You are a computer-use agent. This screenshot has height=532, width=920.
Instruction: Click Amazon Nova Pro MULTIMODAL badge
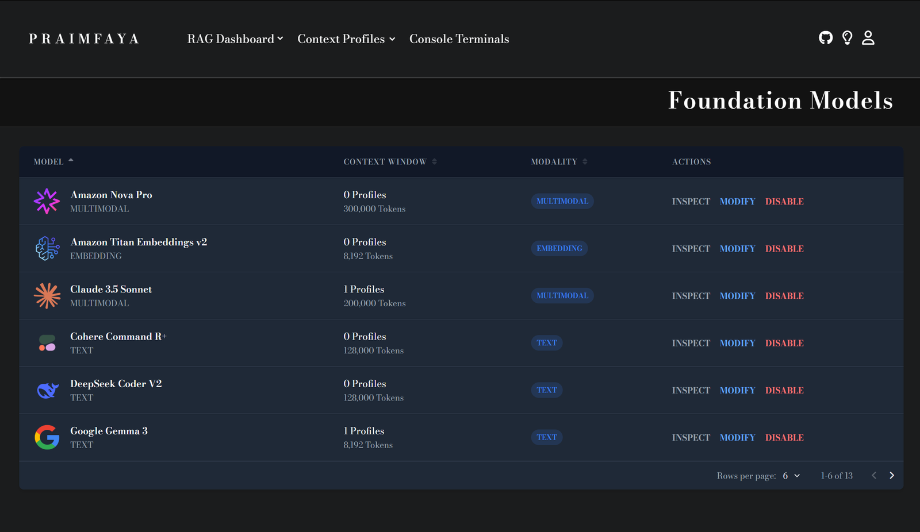pos(562,201)
